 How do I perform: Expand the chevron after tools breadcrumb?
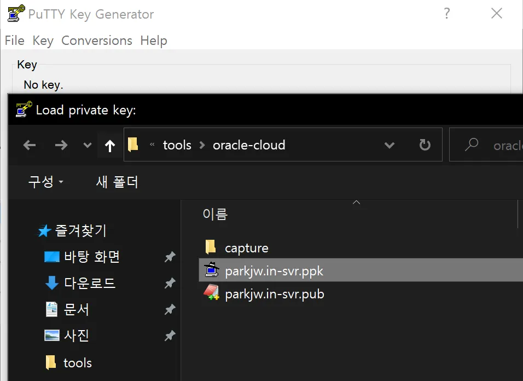(x=202, y=145)
